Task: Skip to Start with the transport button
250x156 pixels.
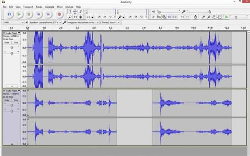Action: 39,14
